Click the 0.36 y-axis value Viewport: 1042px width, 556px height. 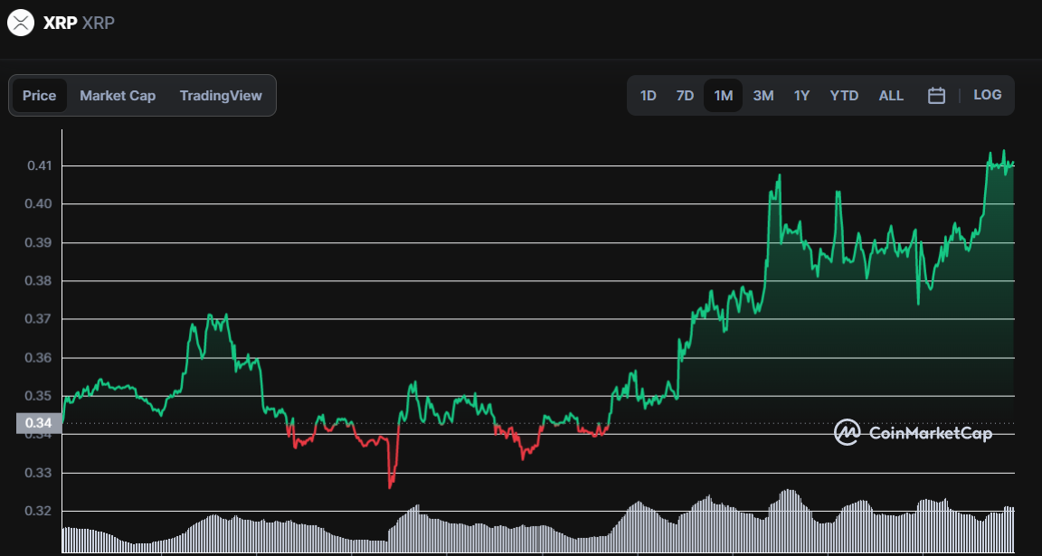point(39,358)
